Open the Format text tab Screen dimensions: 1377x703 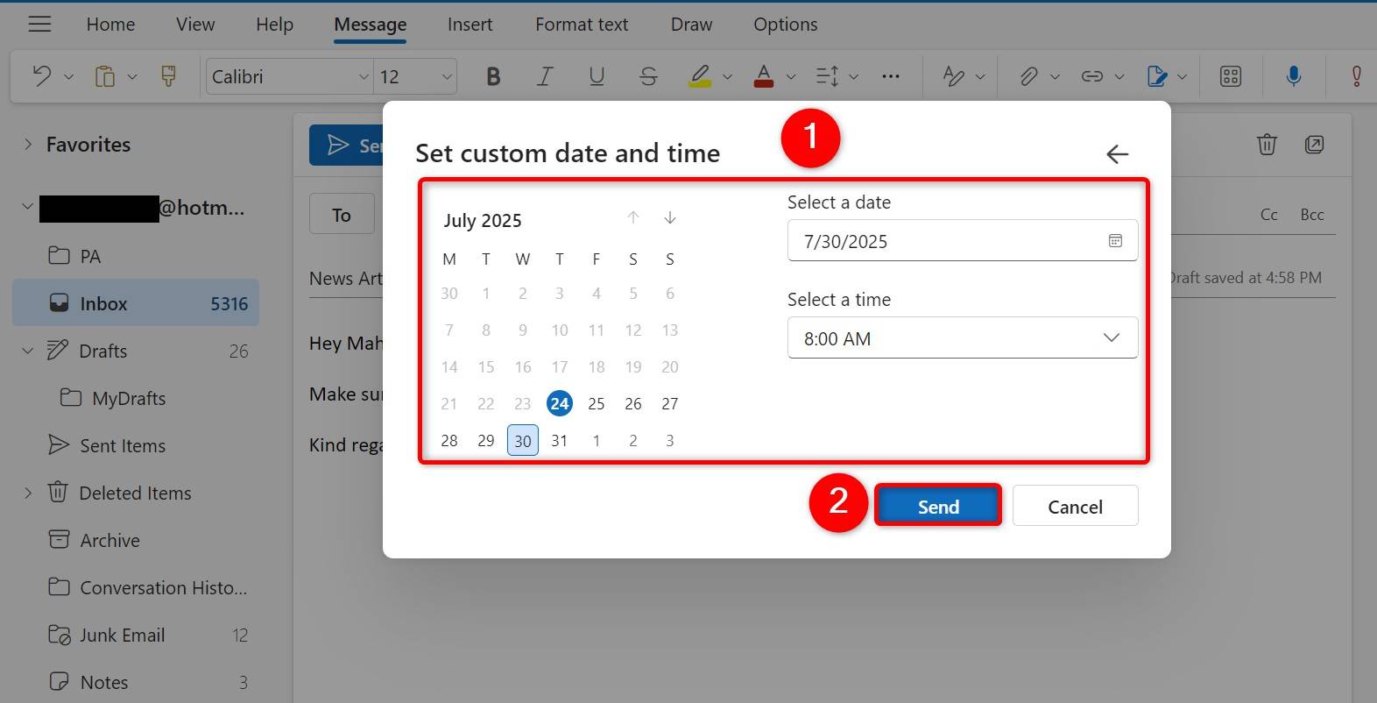[582, 25]
